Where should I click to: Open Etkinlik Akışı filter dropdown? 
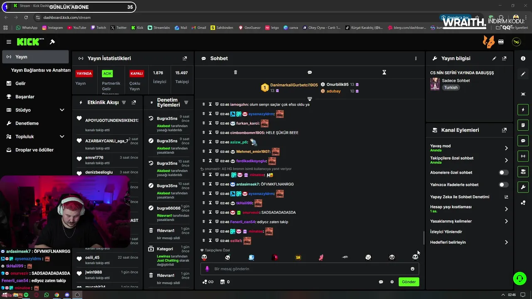(x=124, y=103)
